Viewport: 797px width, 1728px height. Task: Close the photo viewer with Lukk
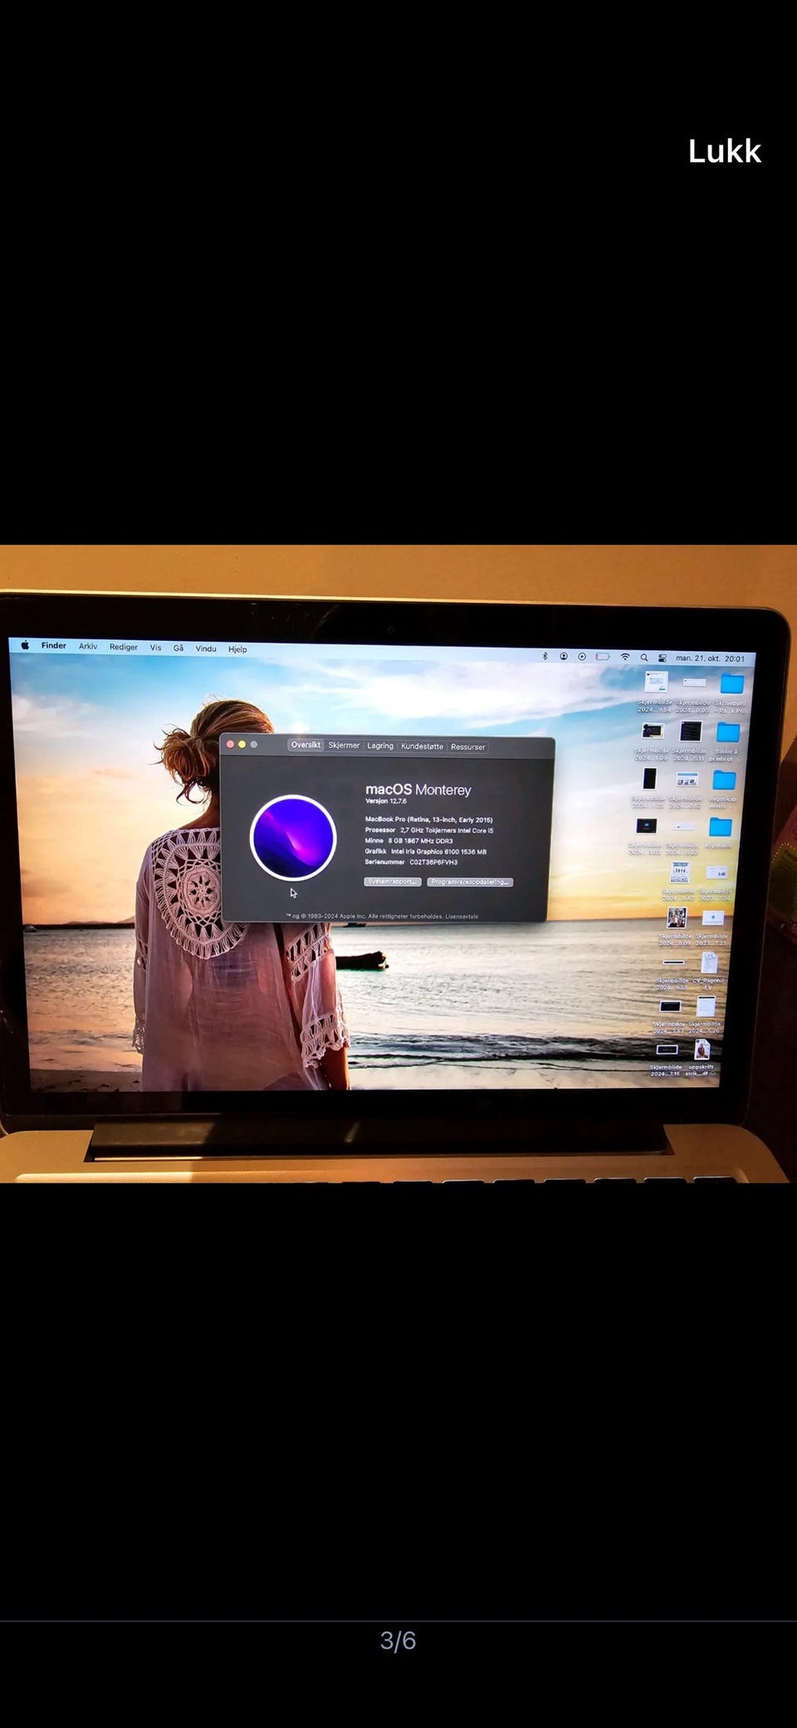pos(724,151)
